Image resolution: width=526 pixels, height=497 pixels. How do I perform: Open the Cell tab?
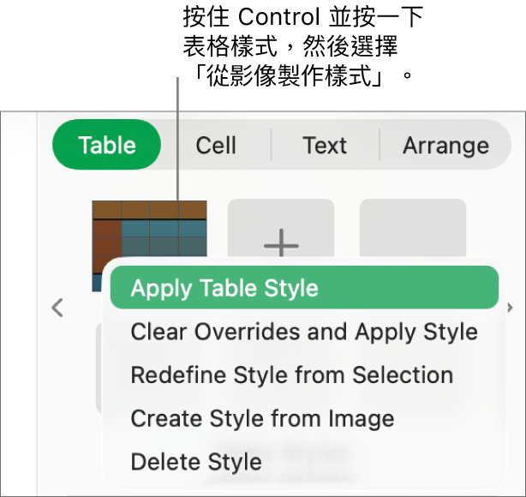216,145
